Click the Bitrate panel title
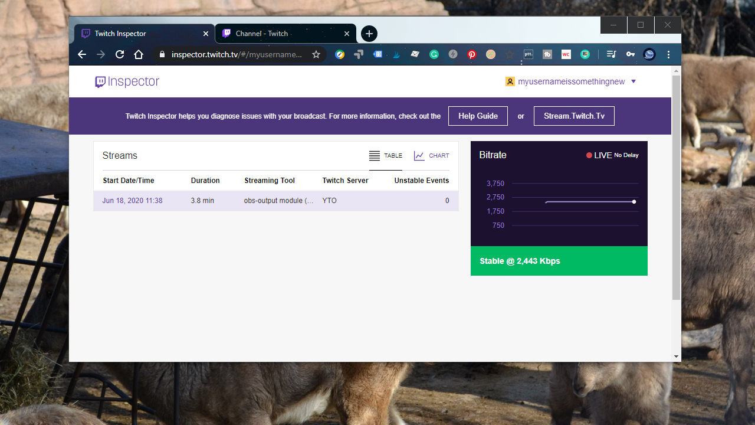 click(x=493, y=155)
